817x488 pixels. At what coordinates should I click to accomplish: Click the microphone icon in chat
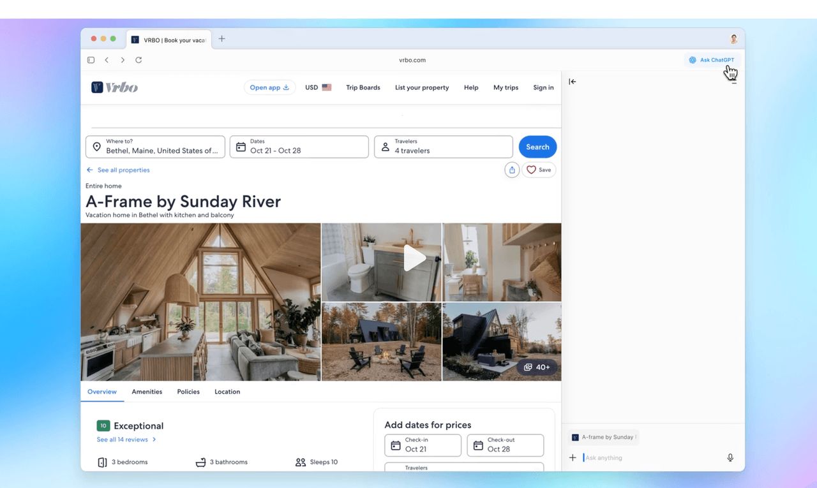(730, 457)
